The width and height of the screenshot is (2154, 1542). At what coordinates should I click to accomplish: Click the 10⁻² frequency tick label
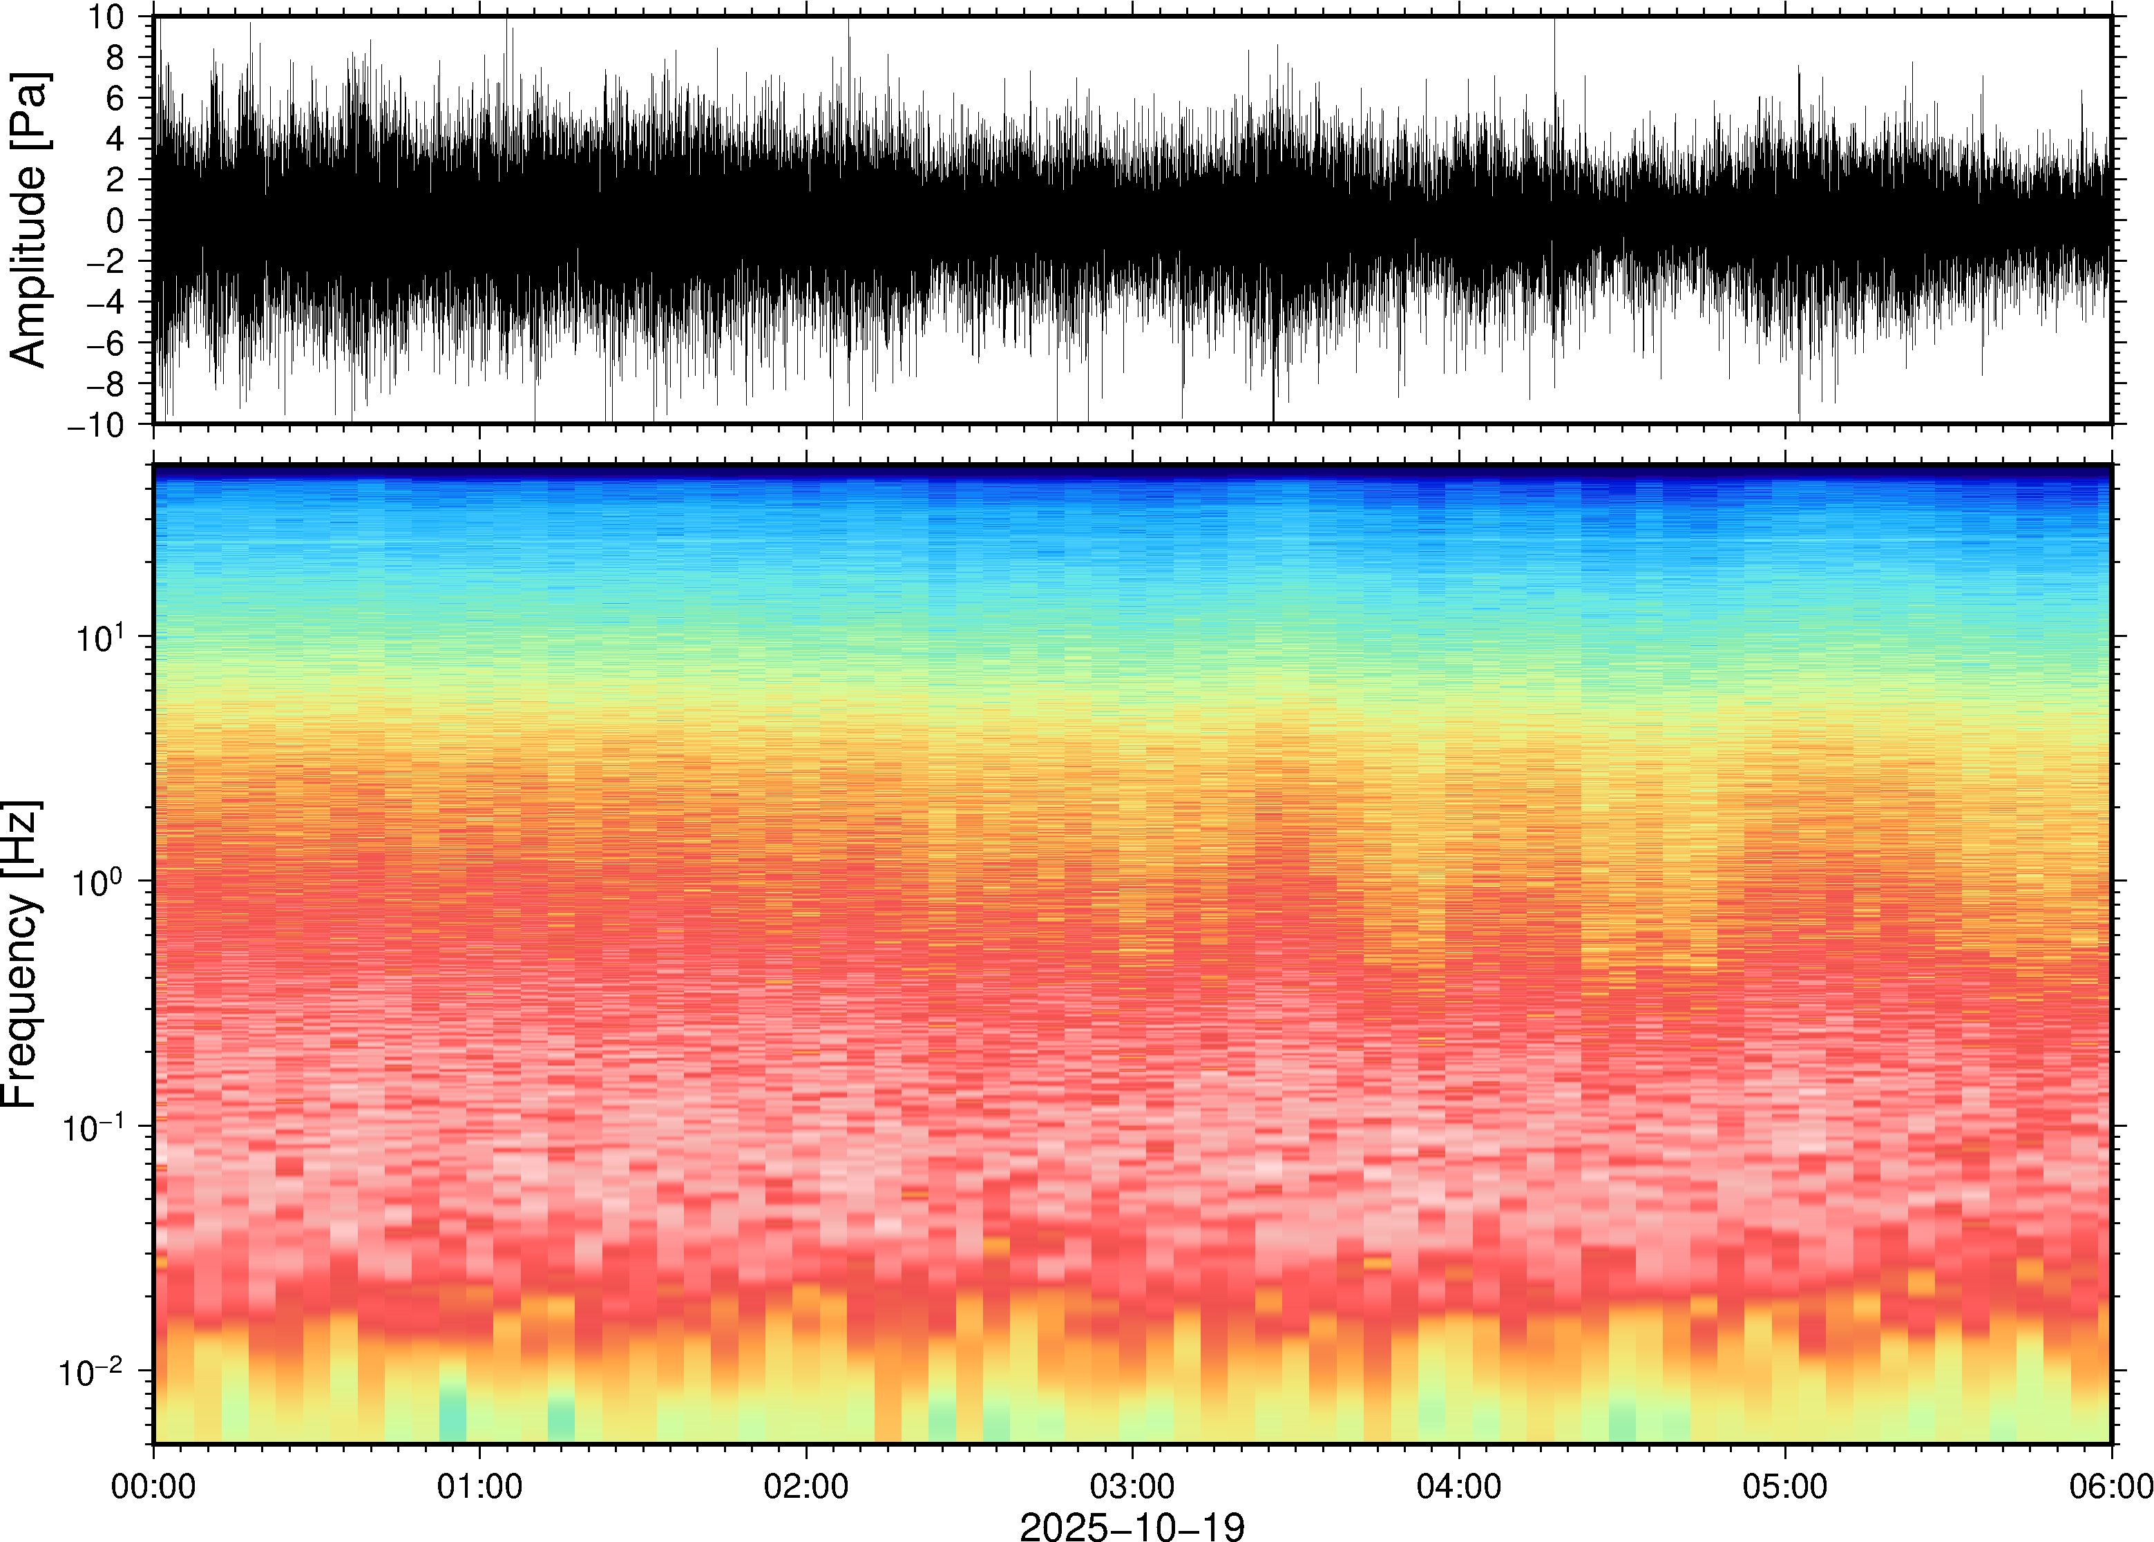click(x=92, y=1370)
